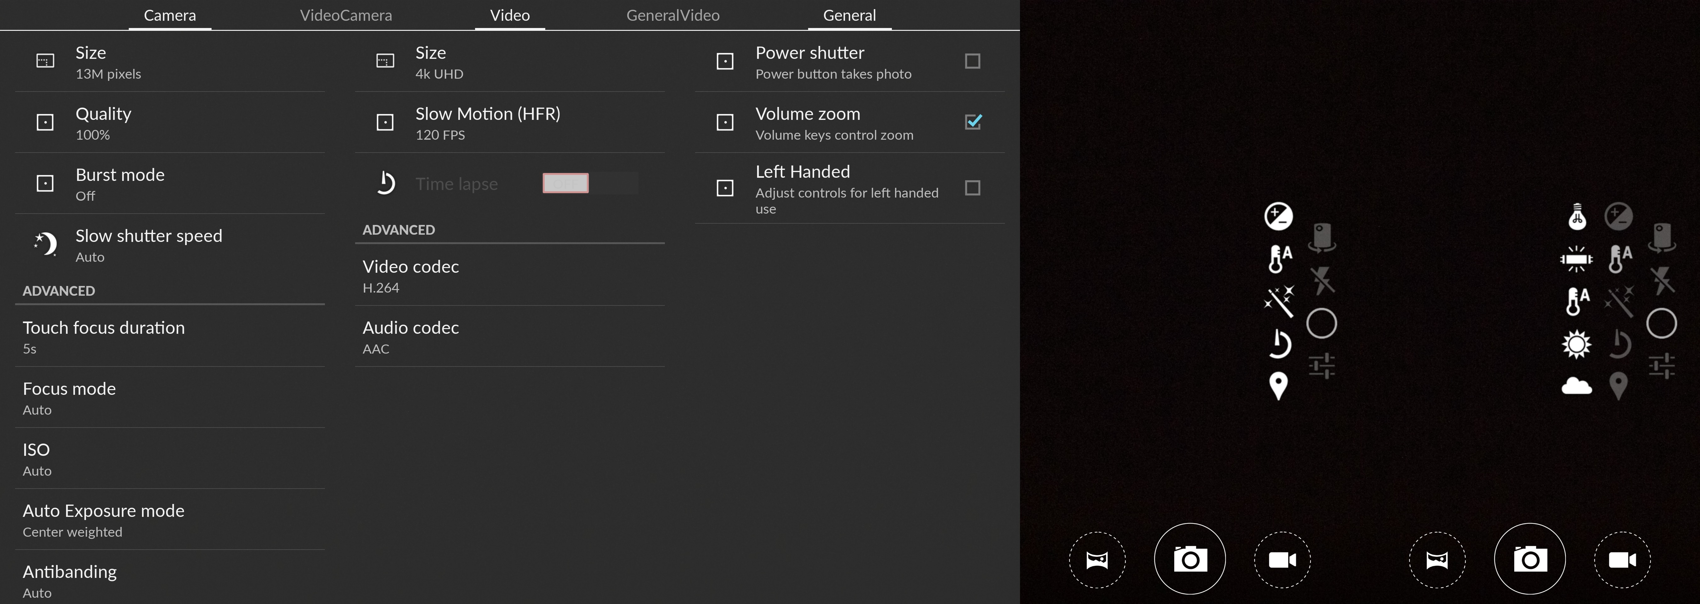Tap the flash off bolt in left viewfinder
Image resolution: width=1700 pixels, height=604 pixels.
[1322, 280]
